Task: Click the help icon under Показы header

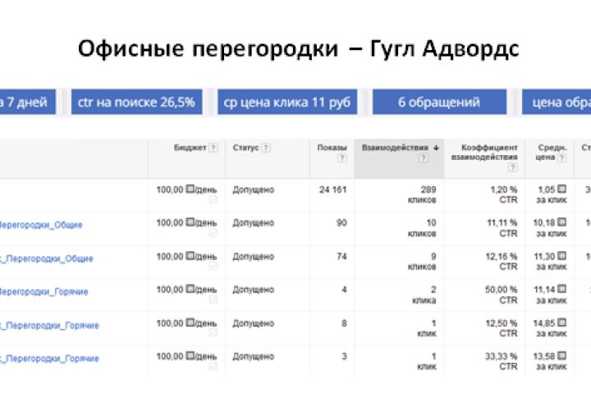Action: pos(343,159)
